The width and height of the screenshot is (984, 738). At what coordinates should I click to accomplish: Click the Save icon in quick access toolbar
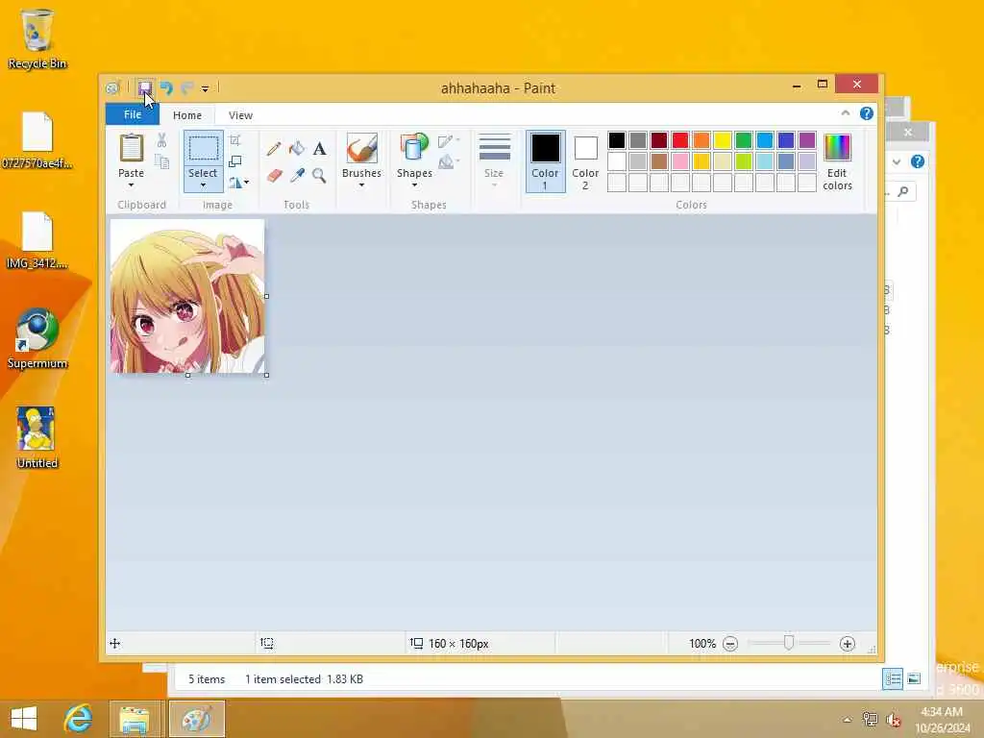(x=145, y=87)
